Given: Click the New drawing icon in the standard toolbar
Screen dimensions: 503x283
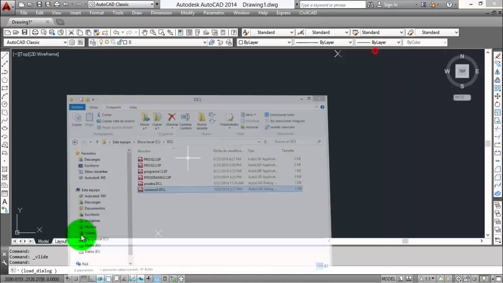Looking at the screenshot, I should pos(7,32).
